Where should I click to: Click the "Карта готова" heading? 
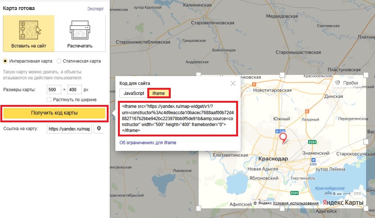click(x=19, y=8)
